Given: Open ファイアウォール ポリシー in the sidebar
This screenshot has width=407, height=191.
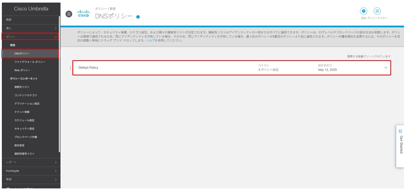Looking at the screenshot, I should 30,62.
